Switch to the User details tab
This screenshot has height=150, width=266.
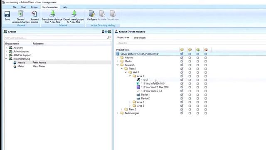click(140, 37)
